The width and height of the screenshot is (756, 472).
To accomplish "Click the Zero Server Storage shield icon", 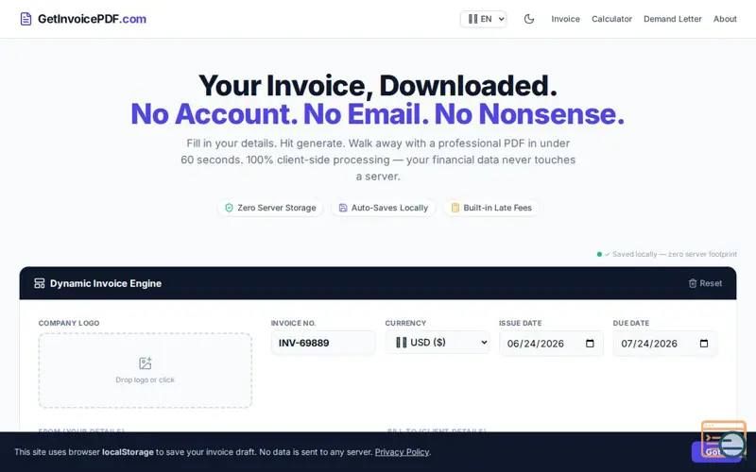I will (x=229, y=208).
